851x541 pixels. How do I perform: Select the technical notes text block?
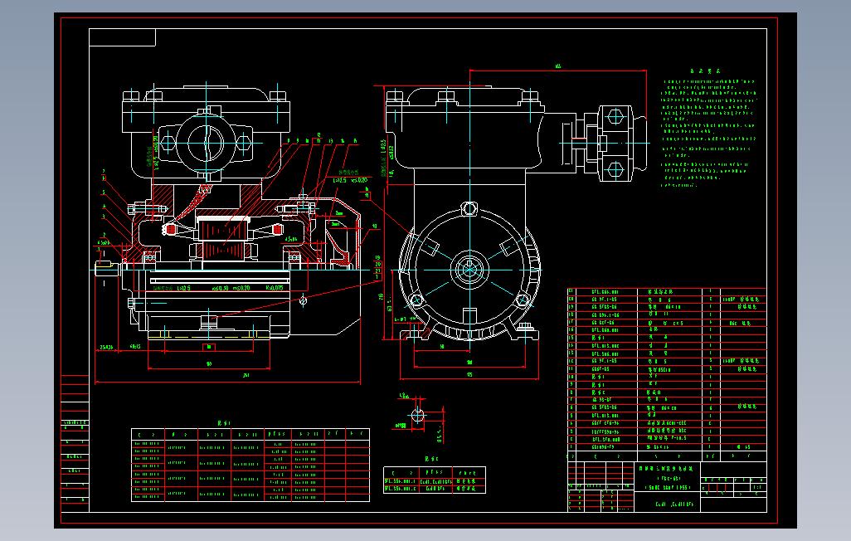tap(708, 129)
